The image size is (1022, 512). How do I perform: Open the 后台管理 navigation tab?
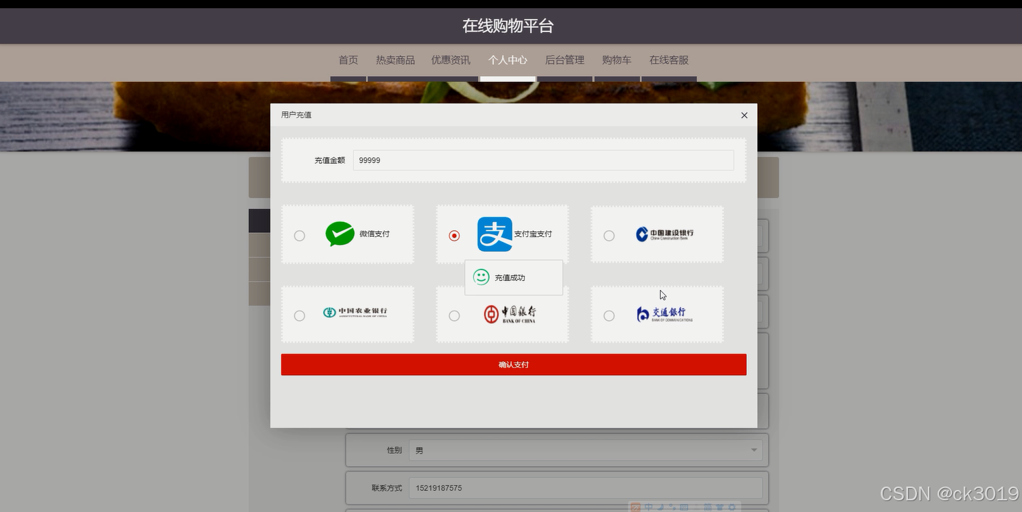[565, 60]
